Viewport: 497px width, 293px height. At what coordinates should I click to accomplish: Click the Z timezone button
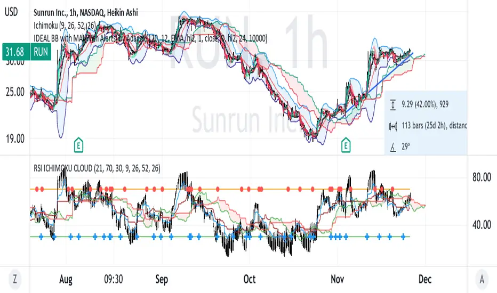coord(15,279)
